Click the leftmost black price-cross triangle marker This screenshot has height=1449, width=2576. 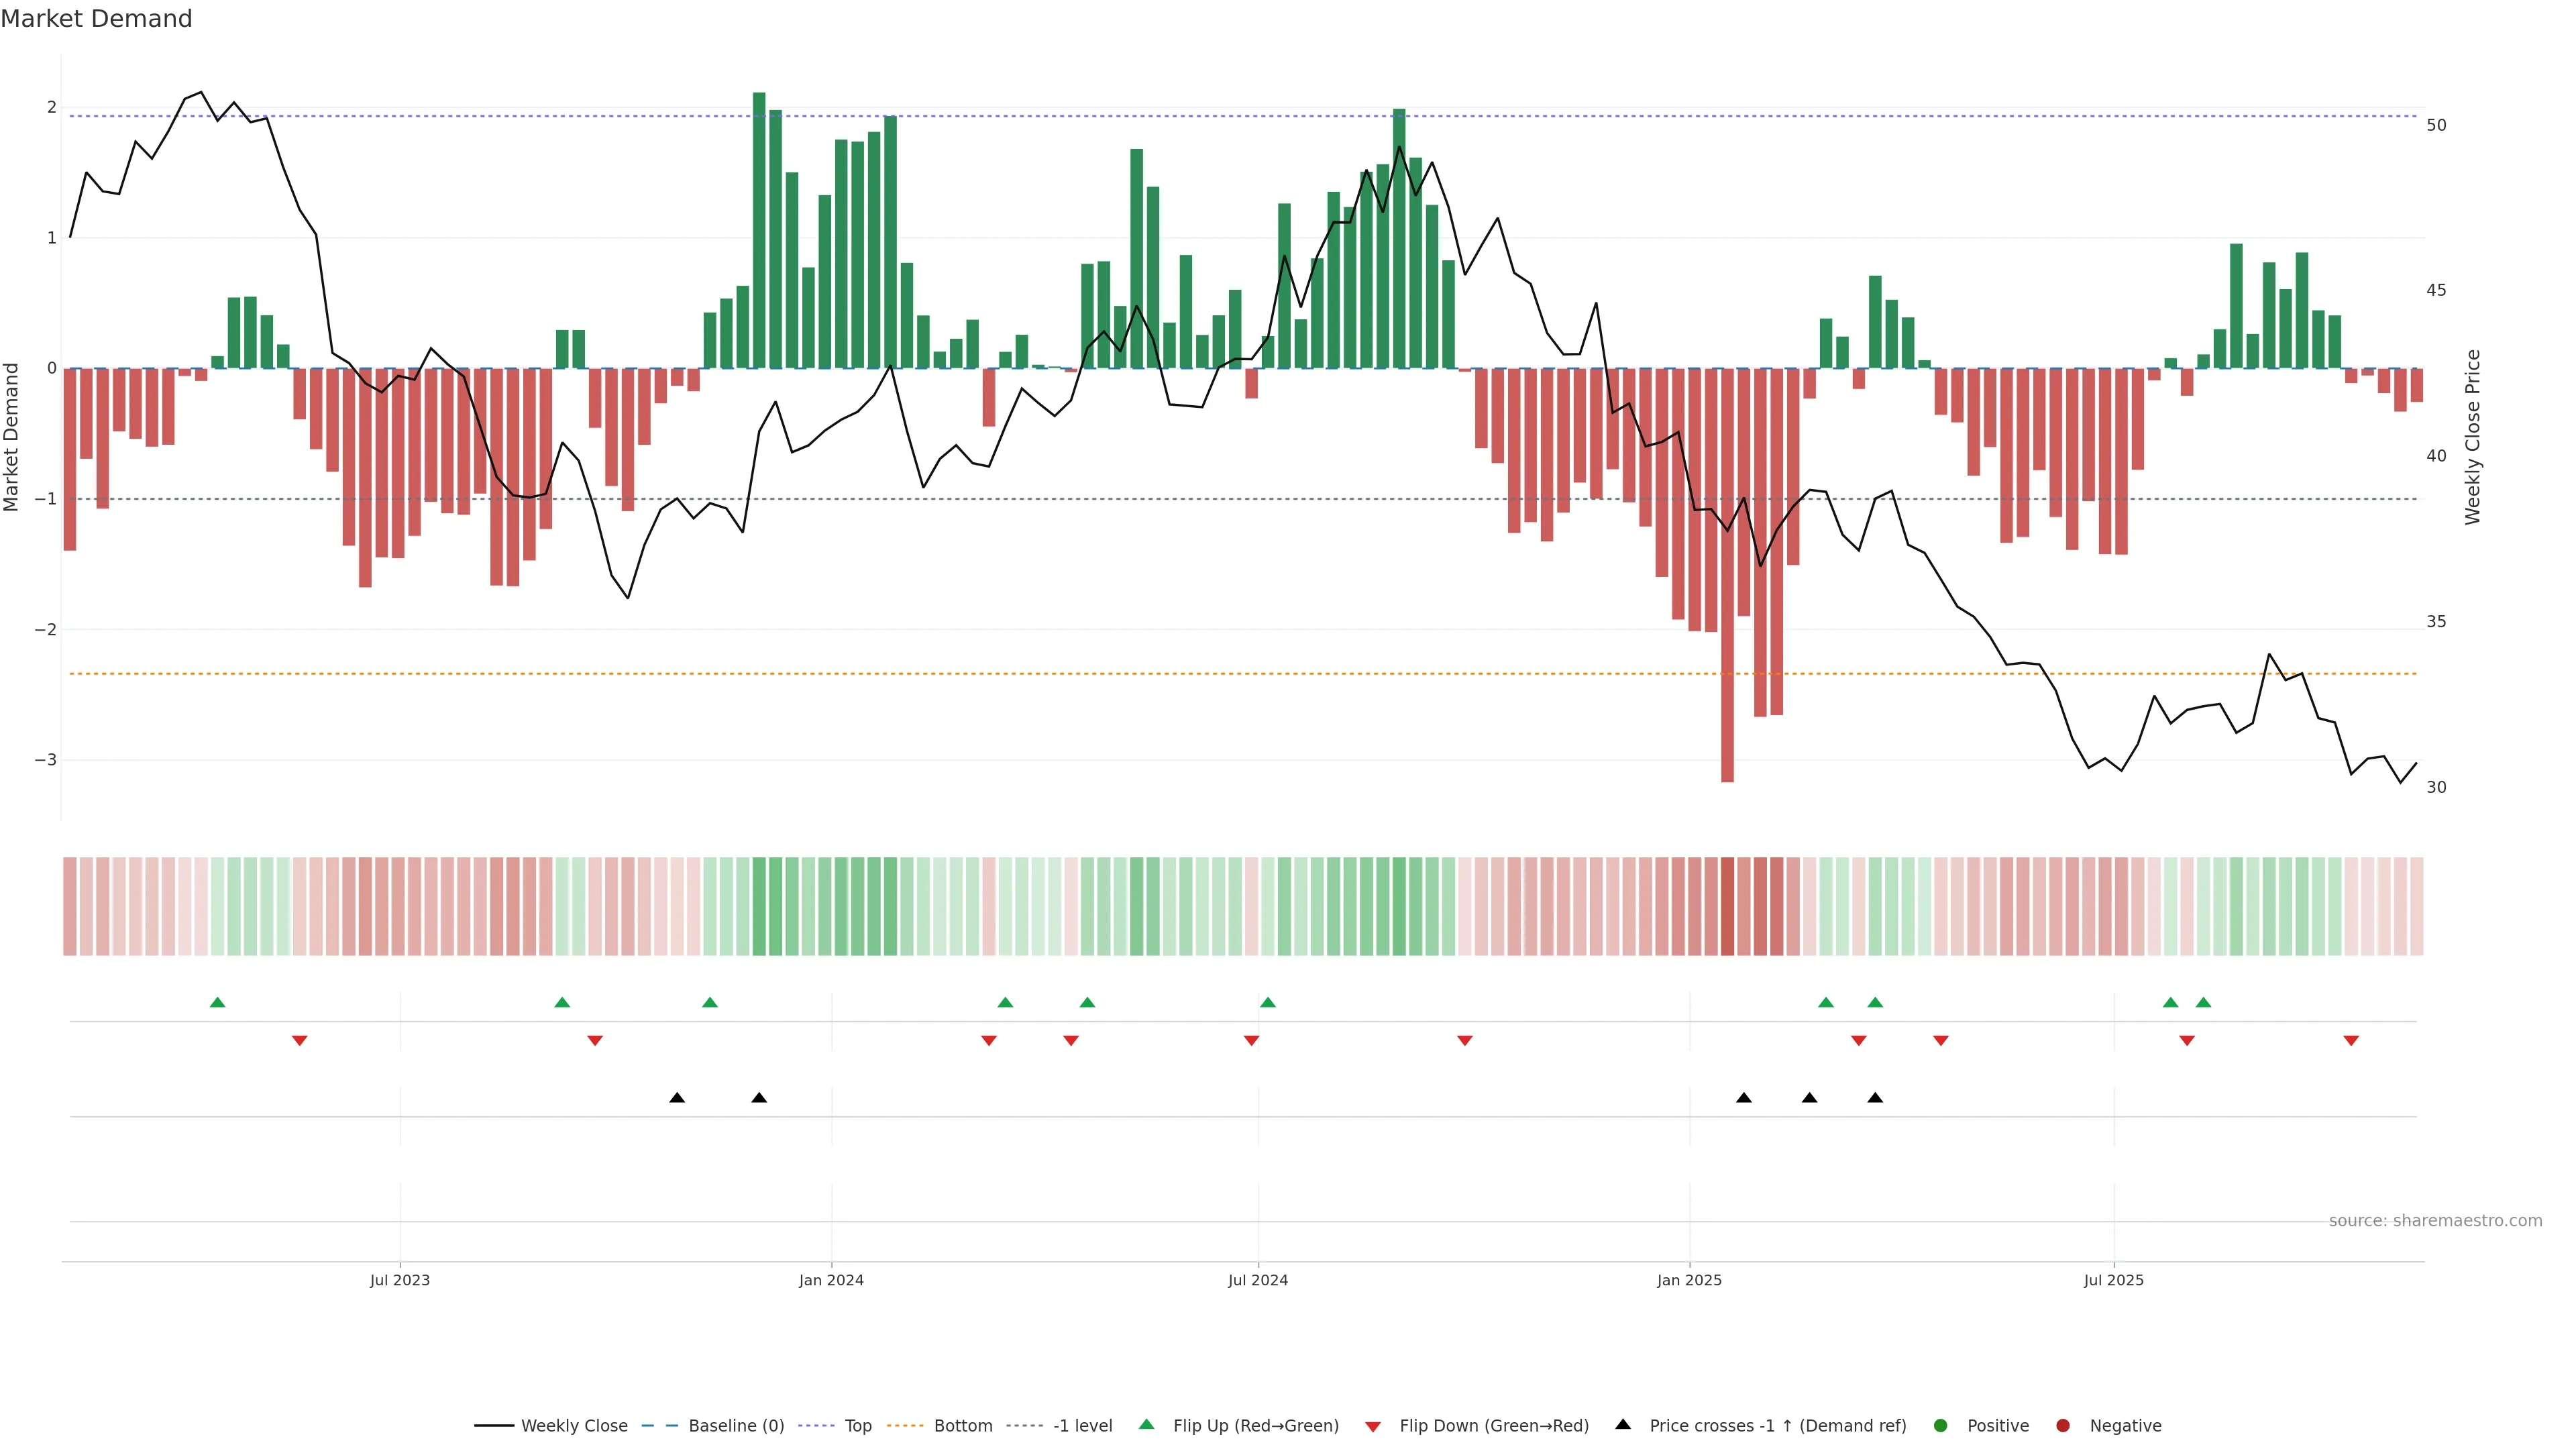(677, 1098)
